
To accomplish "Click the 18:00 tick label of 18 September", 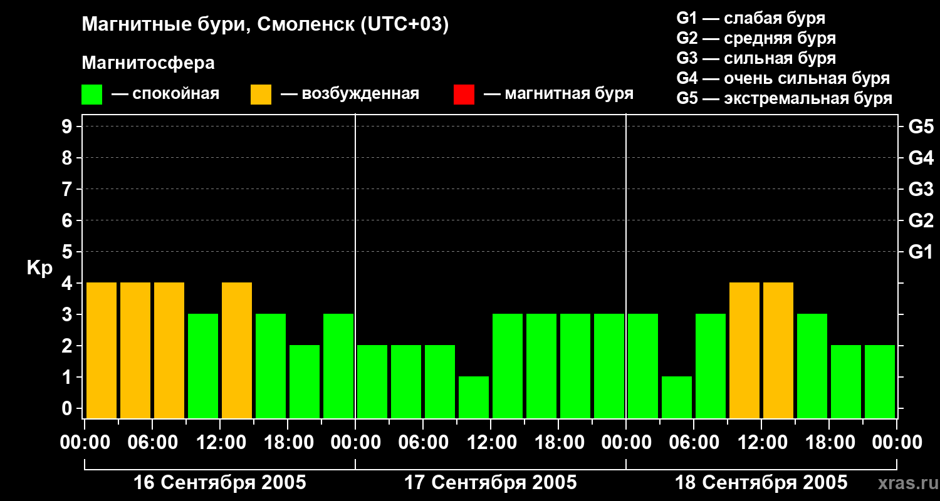I will click(x=829, y=443).
